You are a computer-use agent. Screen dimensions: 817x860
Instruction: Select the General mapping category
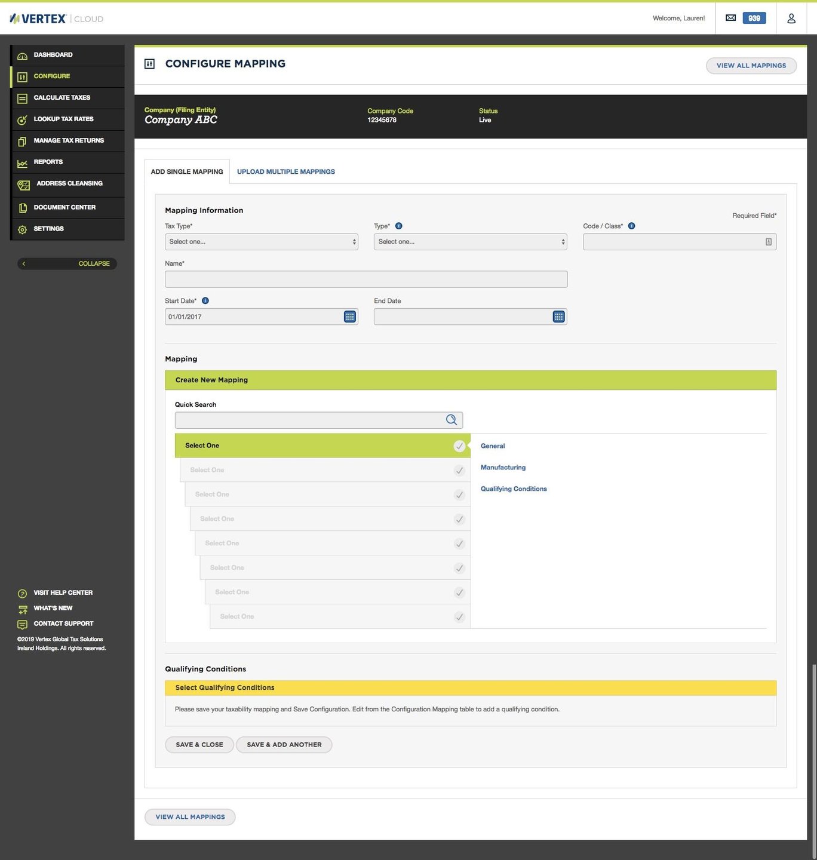[493, 446]
